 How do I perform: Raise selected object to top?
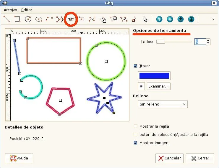[181, 19]
